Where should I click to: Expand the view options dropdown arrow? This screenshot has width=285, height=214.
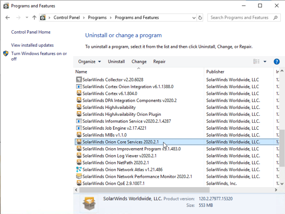pos(265,62)
